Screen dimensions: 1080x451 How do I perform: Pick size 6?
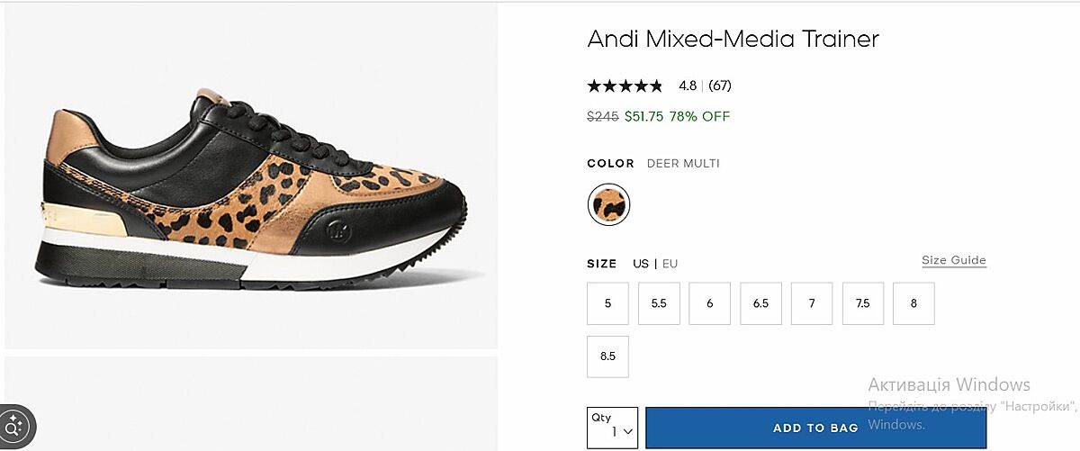point(710,303)
